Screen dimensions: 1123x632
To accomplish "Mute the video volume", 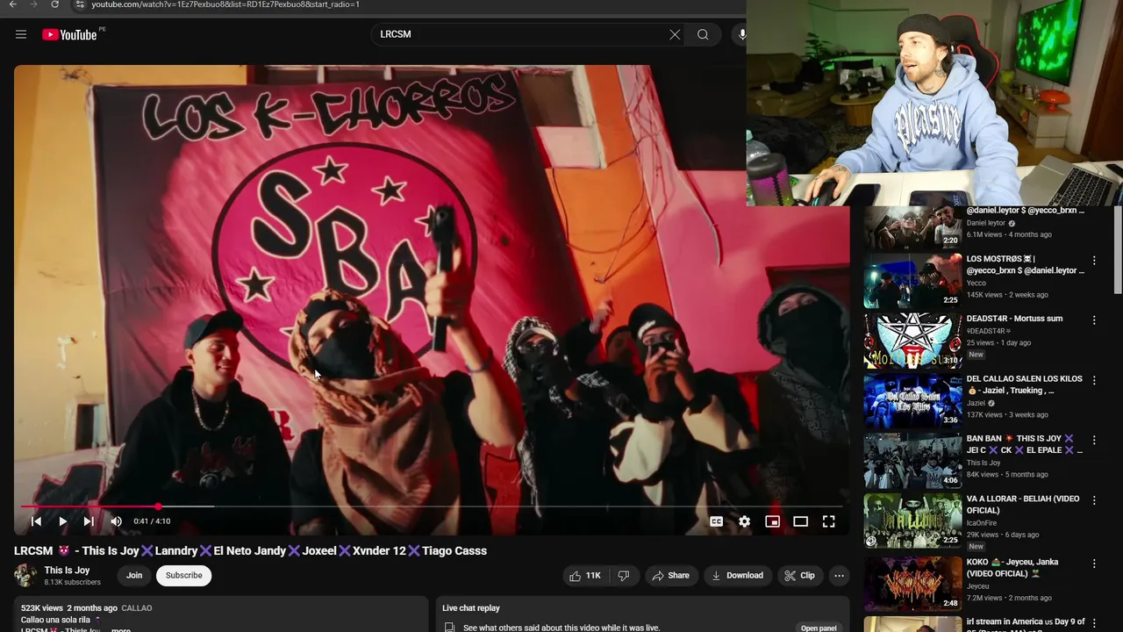I will click(x=116, y=521).
